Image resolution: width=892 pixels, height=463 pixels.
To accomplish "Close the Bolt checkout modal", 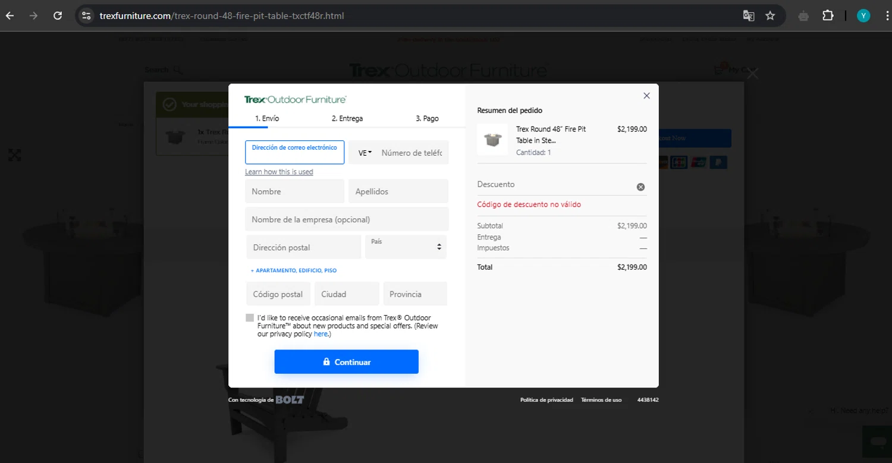I will [x=646, y=96].
